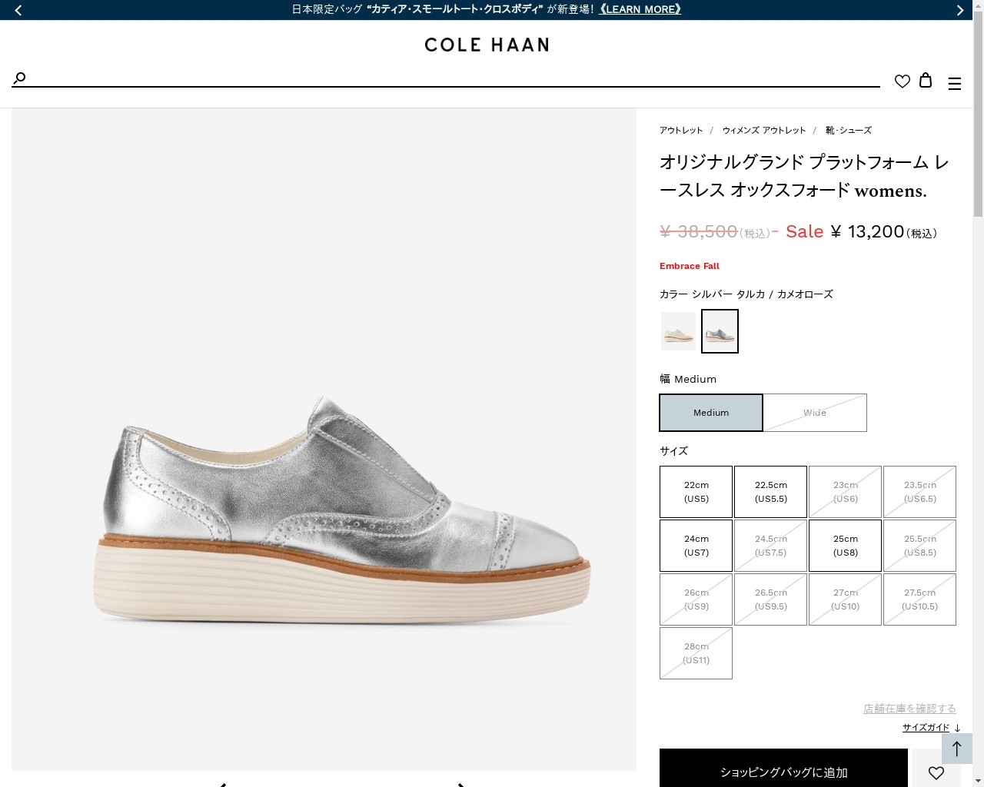Click the Cole Haan logo
Screen dimensions: 984x787
coord(487,45)
